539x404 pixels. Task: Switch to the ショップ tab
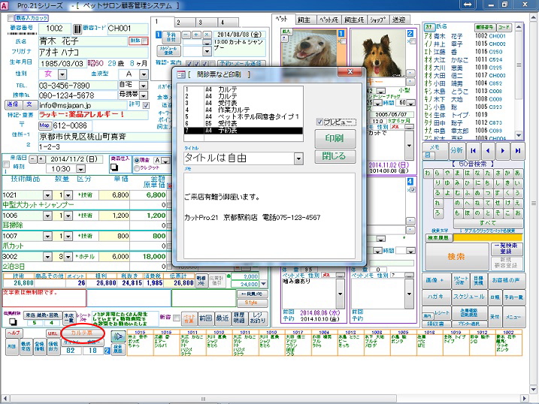[378, 20]
